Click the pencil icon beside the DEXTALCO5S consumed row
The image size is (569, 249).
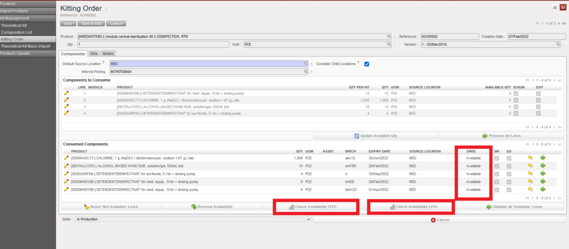click(x=67, y=166)
